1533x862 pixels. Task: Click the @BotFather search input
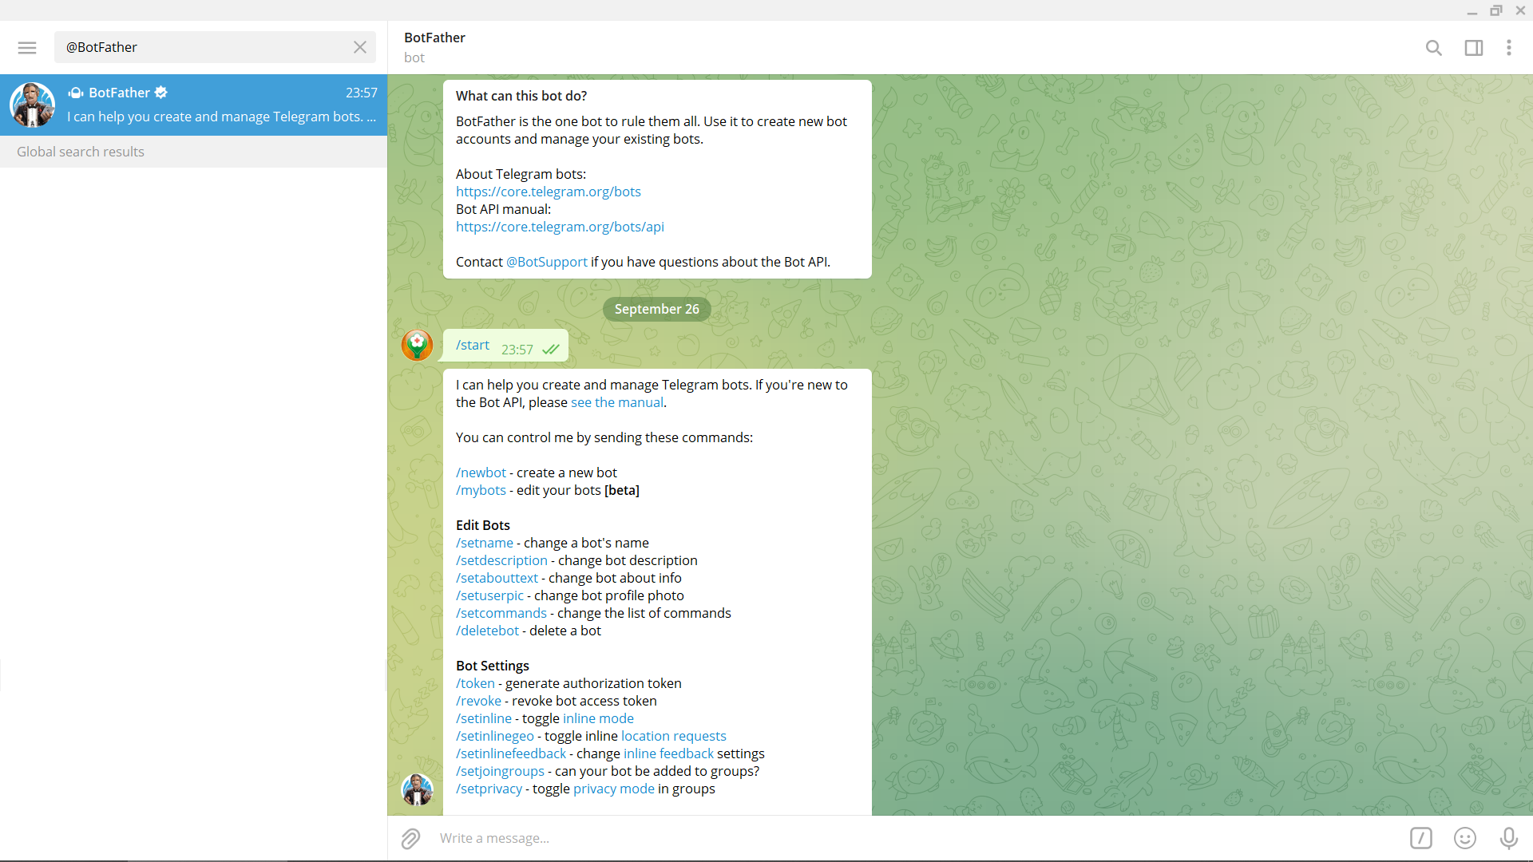[x=204, y=48]
